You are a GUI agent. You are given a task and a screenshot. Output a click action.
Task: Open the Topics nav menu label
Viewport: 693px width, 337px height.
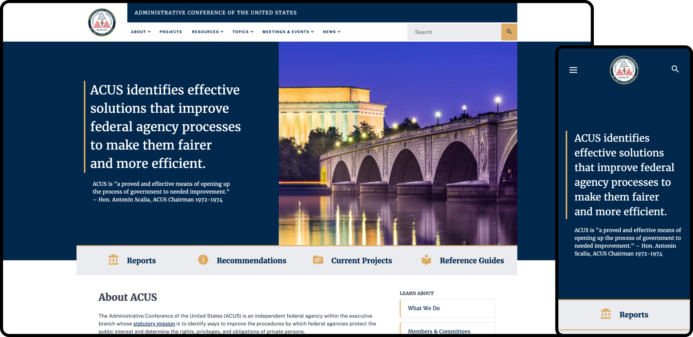pyautogui.click(x=240, y=32)
